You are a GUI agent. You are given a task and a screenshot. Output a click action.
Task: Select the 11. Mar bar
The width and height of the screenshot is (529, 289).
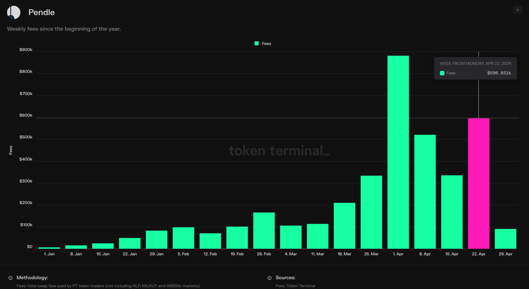(317, 236)
